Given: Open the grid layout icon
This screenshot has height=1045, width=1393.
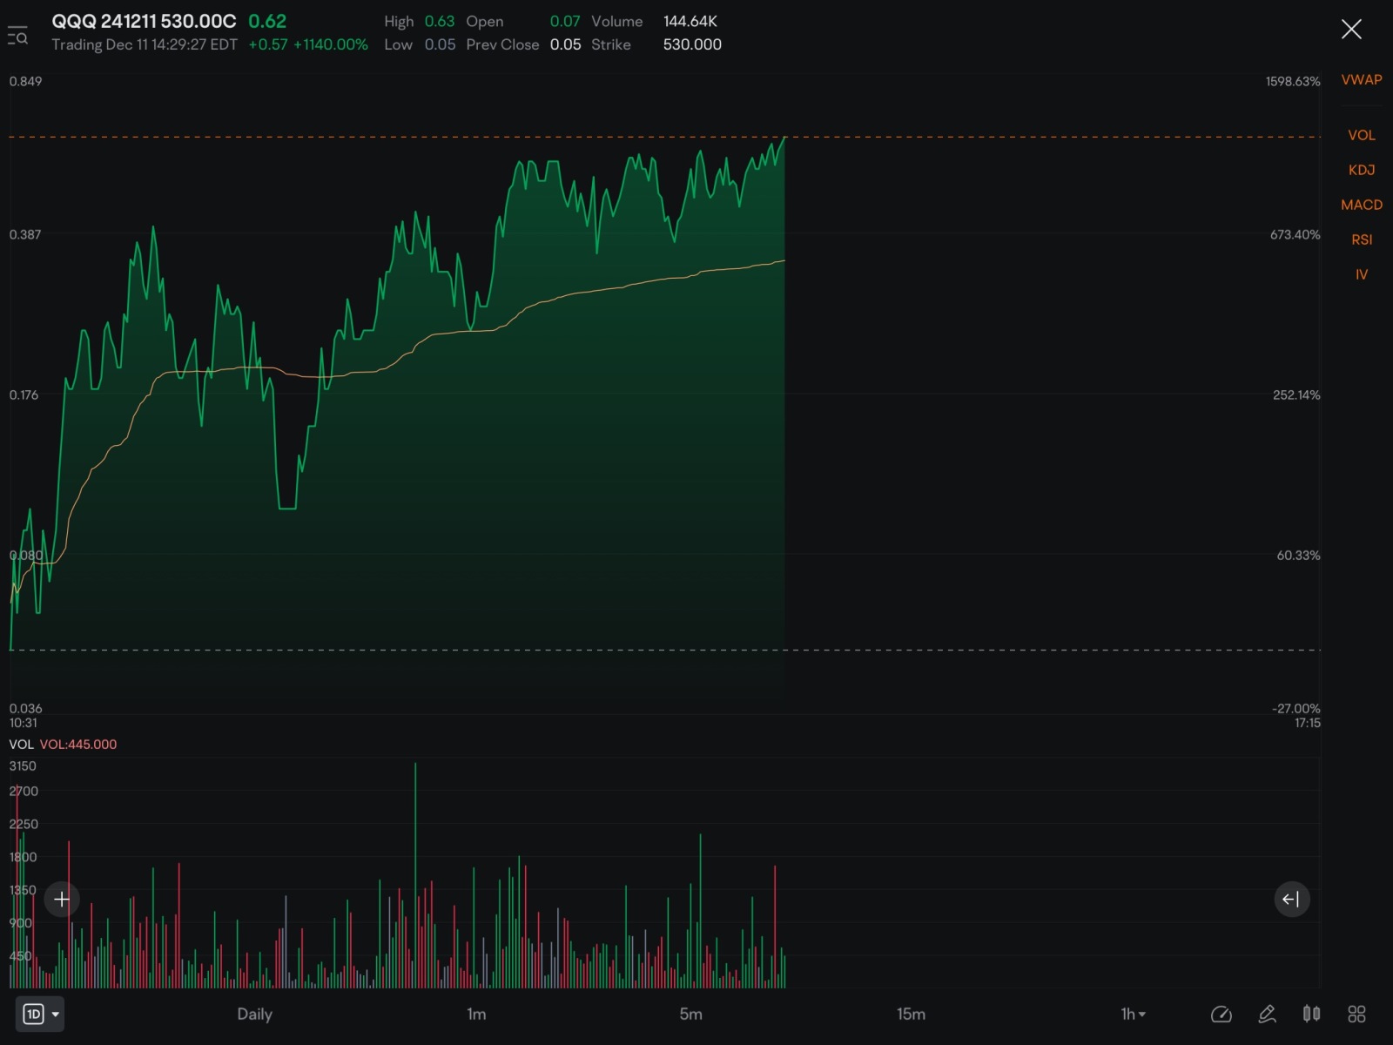Looking at the screenshot, I should click(x=1356, y=1014).
